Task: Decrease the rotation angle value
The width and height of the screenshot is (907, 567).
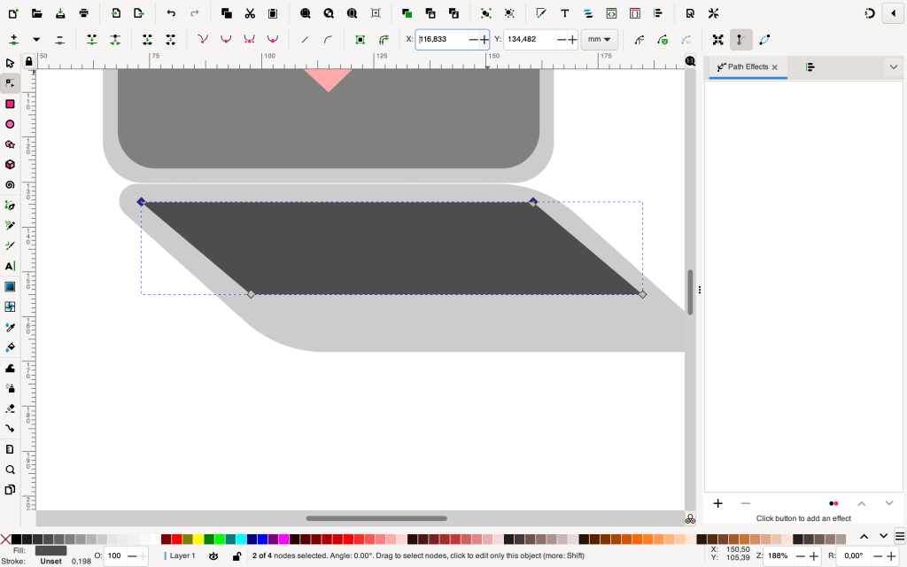Action: (x=878, y=556)
